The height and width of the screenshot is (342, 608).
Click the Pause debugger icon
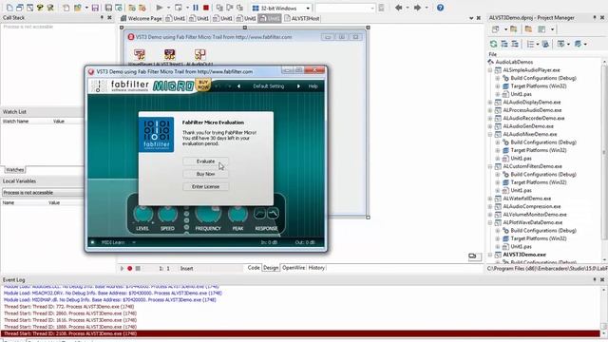(196, 8)
